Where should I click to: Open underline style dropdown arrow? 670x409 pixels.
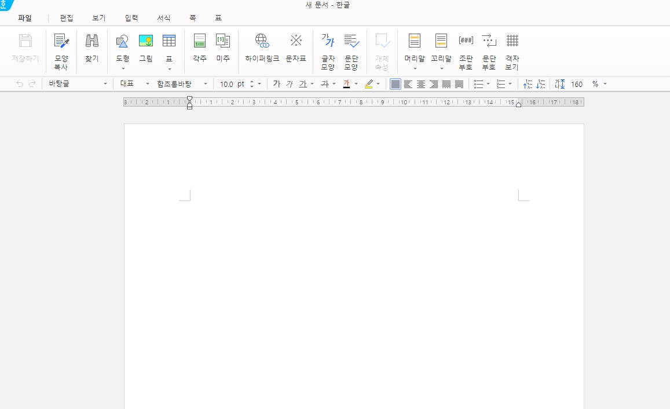point(312,84)
